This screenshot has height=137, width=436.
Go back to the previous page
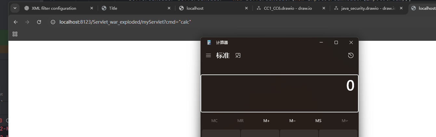point(16,22)
